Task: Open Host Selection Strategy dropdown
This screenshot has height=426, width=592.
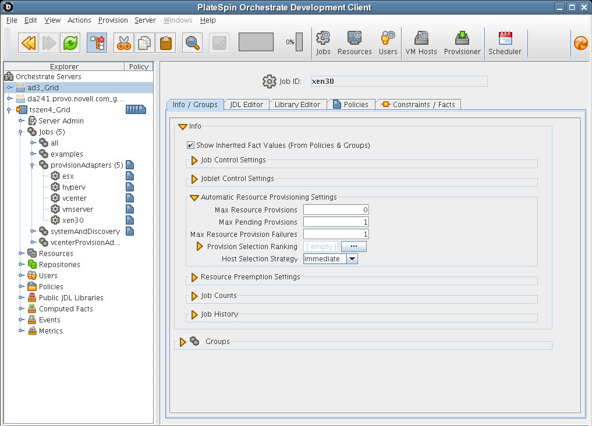Action: (352, 259)
